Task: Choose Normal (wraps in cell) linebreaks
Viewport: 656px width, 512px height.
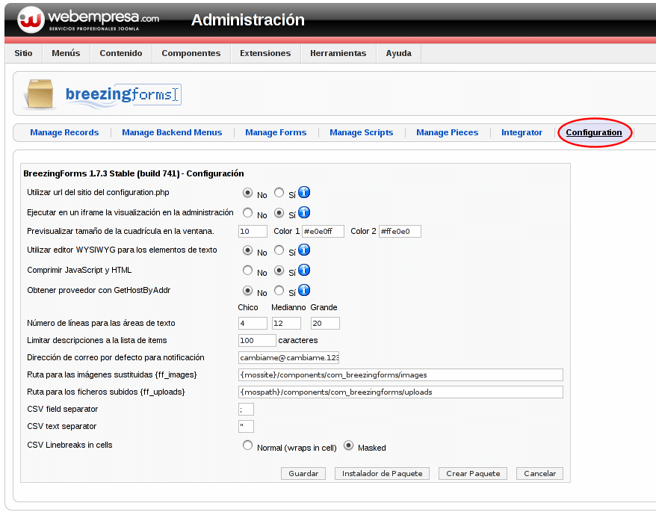Action: (247, 445)
